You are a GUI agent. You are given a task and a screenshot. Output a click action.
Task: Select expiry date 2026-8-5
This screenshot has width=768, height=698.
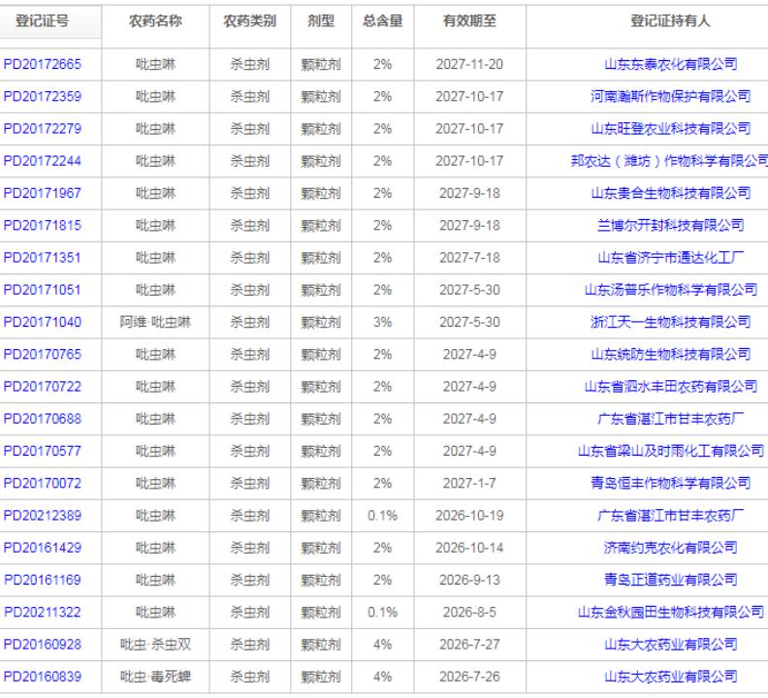pos(469,613)
